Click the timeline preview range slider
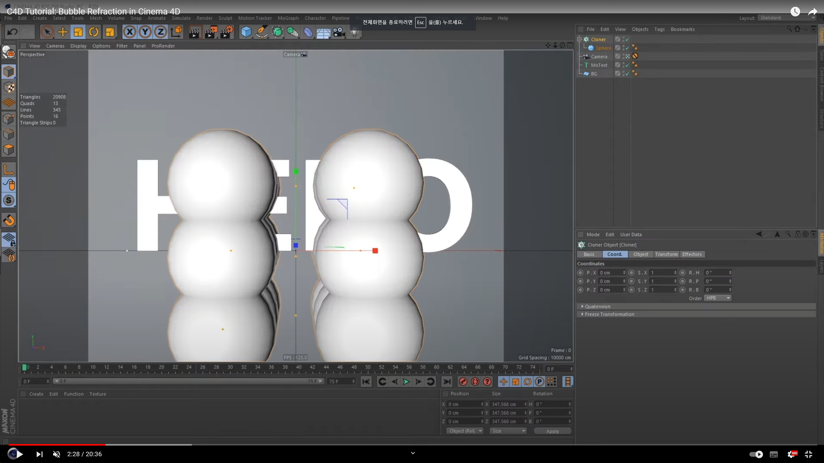Viewport: 824px width, 463px height. click(x=188, y=381)
